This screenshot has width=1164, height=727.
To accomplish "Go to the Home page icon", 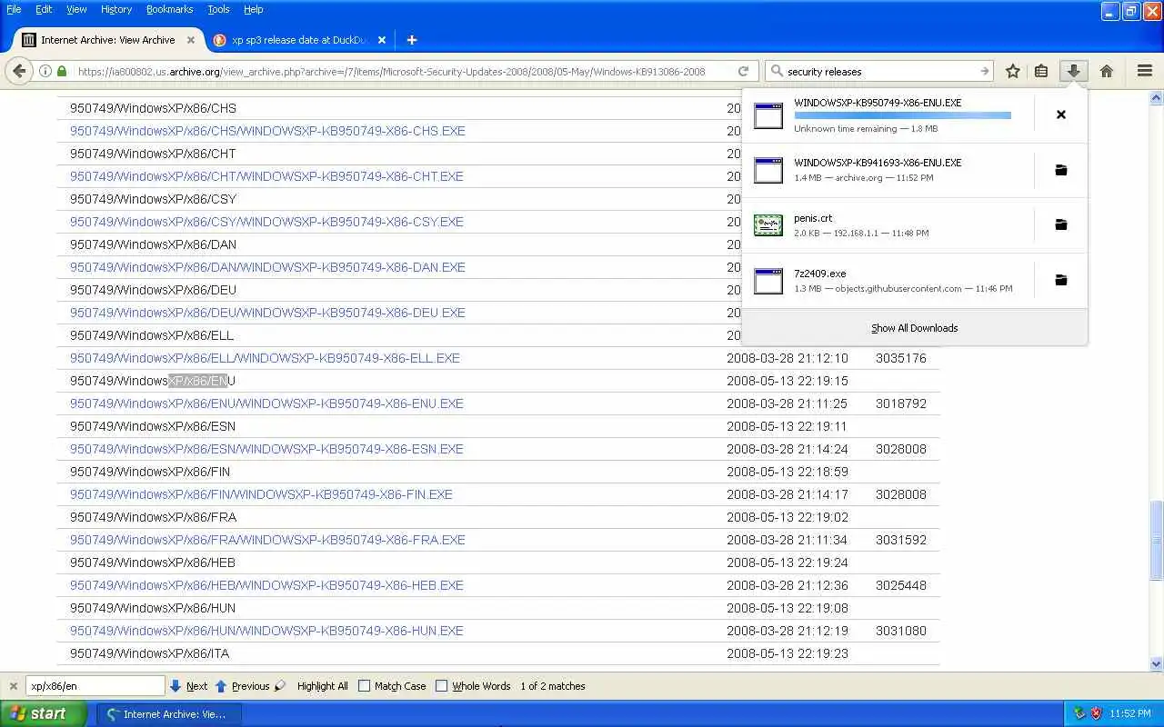I will 1107,71.
